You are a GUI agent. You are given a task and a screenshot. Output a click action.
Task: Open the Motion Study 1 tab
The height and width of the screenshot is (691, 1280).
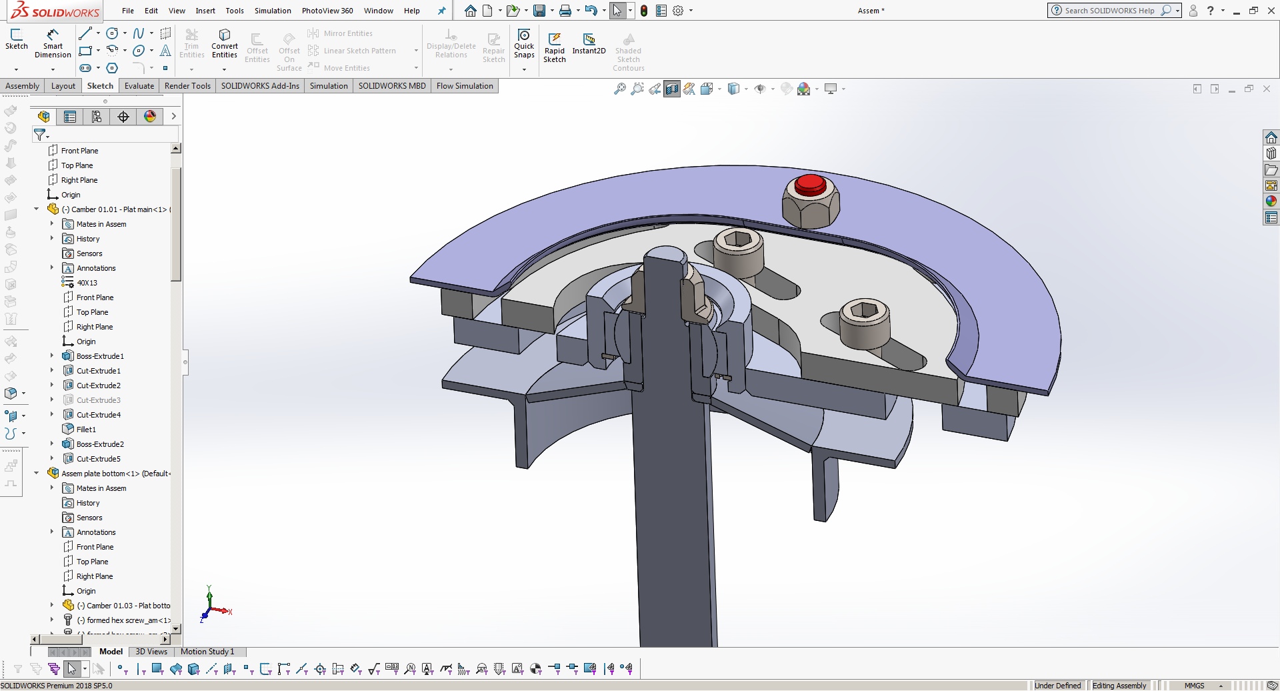[207, 652]
